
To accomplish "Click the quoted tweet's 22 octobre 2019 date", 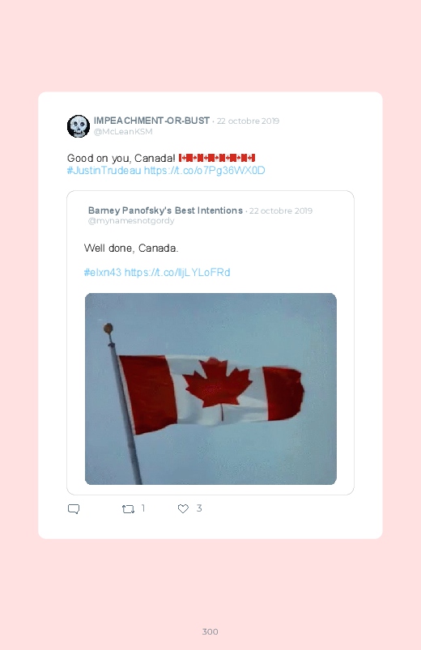I will 281,211.
